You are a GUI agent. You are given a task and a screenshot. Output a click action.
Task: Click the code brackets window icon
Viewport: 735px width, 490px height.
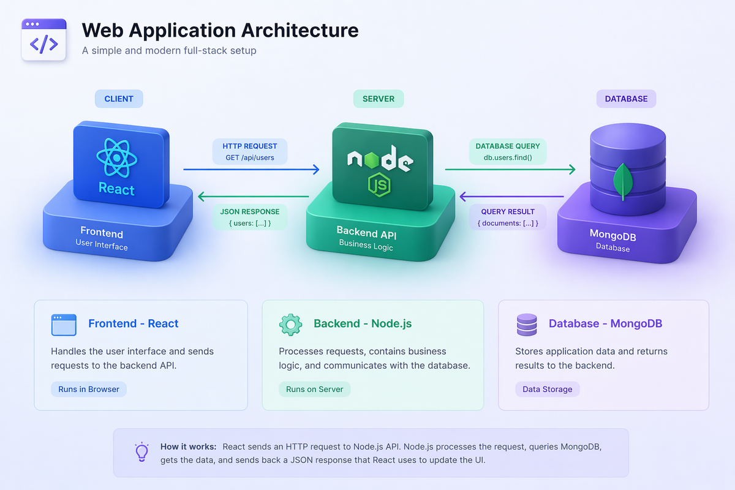tap(44, 40)
